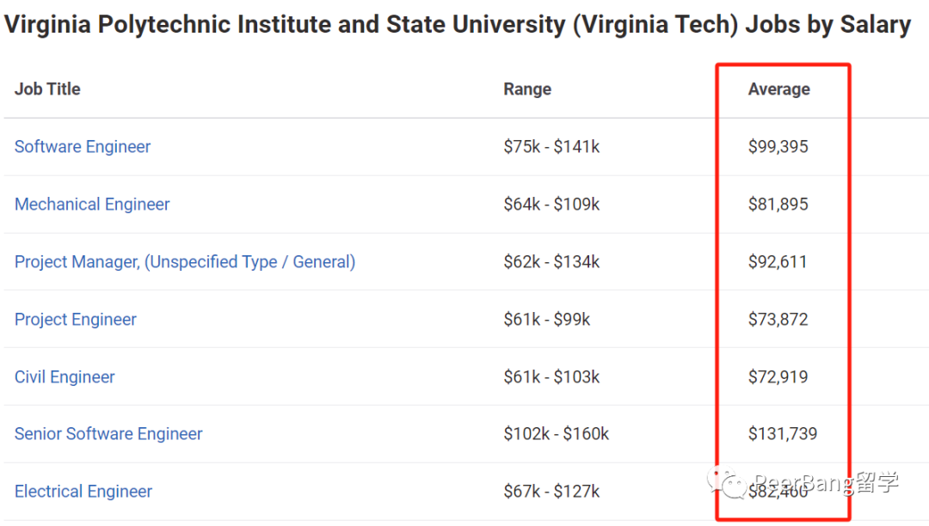This screenshot has width=929, height=526.
Task: Click the Virginia Tech Jobs by Salary heading
Action: pyautogui.click(x=458, y=25)
